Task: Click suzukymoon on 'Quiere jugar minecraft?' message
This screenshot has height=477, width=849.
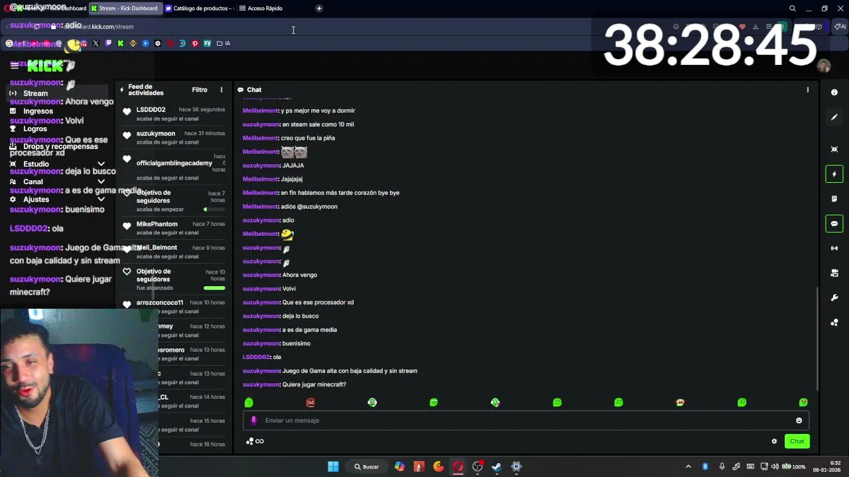Action: 261,384
